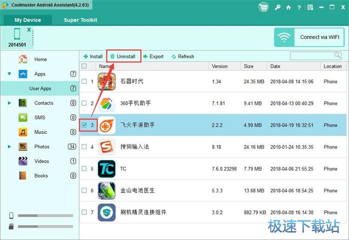Click the feedback notes icon in title bar

[310, 7]
